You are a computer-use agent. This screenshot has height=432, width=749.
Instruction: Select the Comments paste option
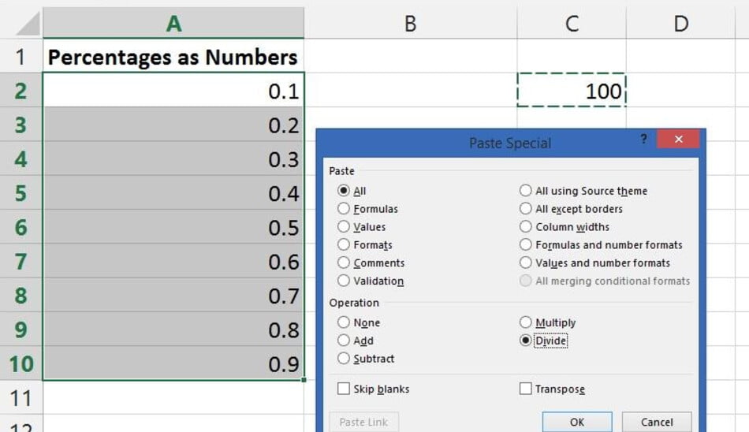pyautogui.click(x=344, y=263)
